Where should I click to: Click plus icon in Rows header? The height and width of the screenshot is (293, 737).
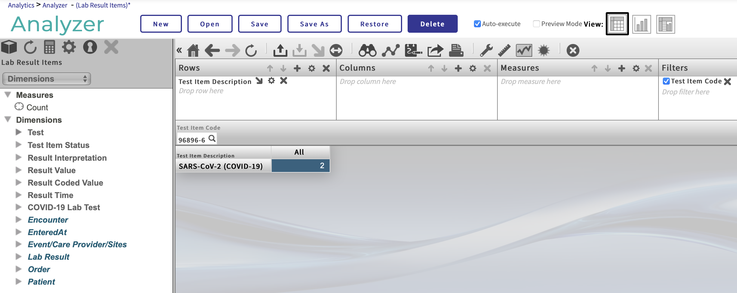(x=297, y=68)
